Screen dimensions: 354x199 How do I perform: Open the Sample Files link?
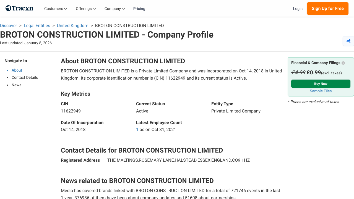[321, 91]
